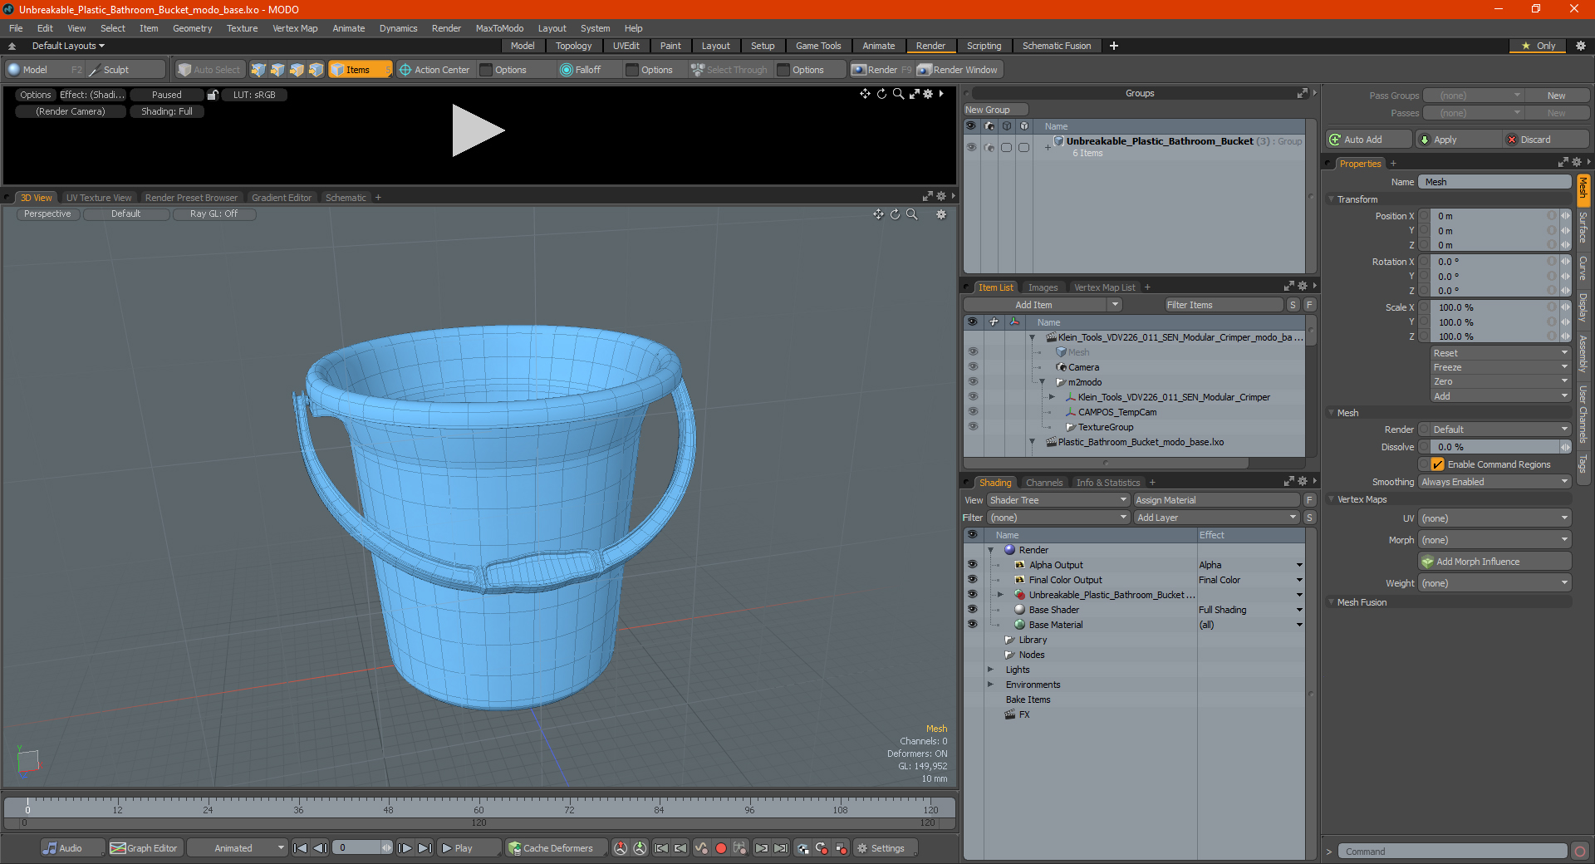This screenshot has height=864, width=1595.
Task: Select Polygons selection mode icon
Action: pos(297,70)
